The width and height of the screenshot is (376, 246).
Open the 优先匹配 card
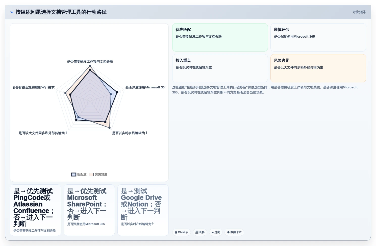220,37
